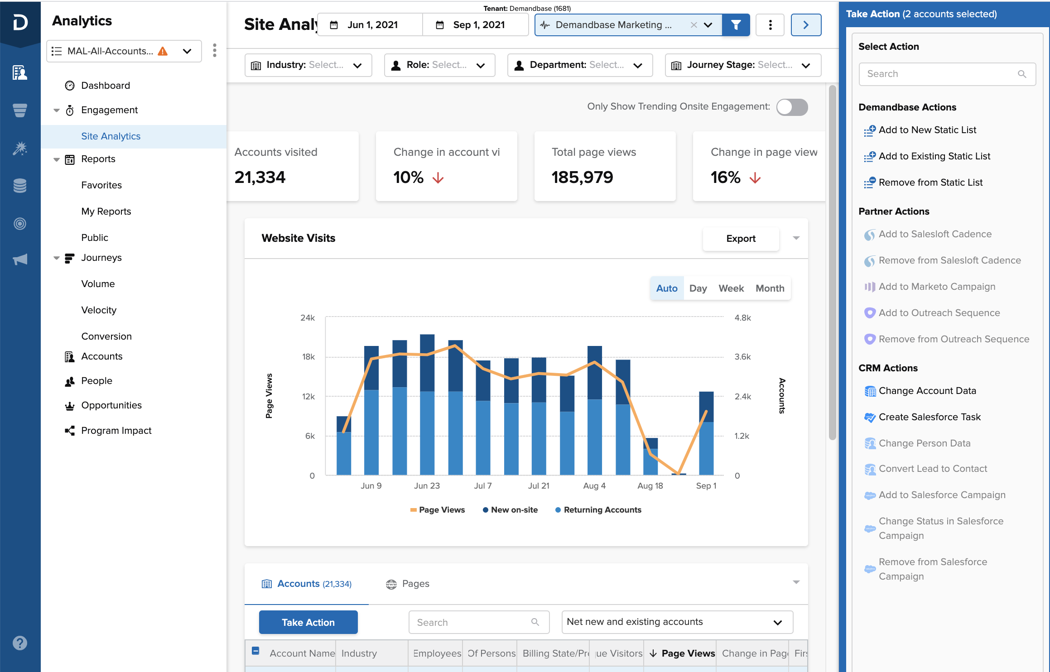Image resolution: width=1050 pixels, height=672 pixels.
Task: Open the help question mark icon
Action: tap(20, 643)
